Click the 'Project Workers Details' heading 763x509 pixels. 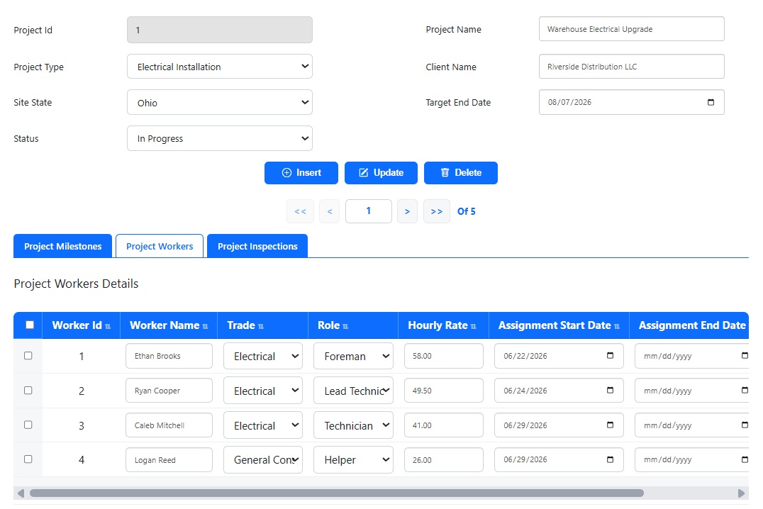pyautogui.click(x=76, y=284)
